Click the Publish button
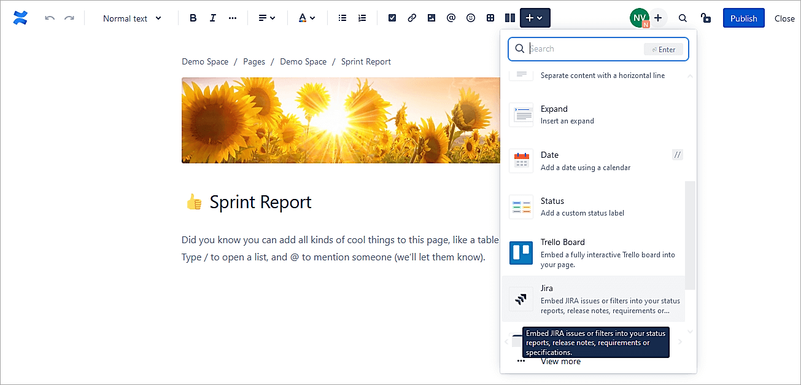This screenshot has height=385, width=801. click(743, 18)
